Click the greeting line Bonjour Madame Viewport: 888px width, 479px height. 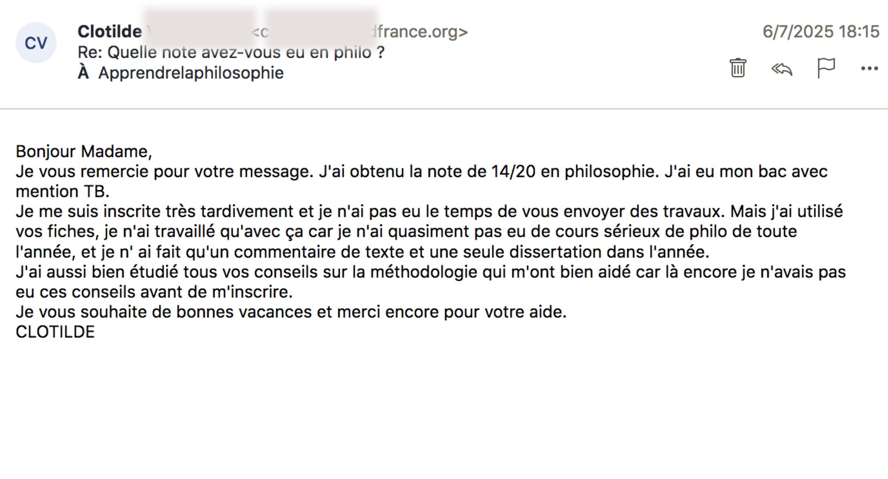point(84,151)
